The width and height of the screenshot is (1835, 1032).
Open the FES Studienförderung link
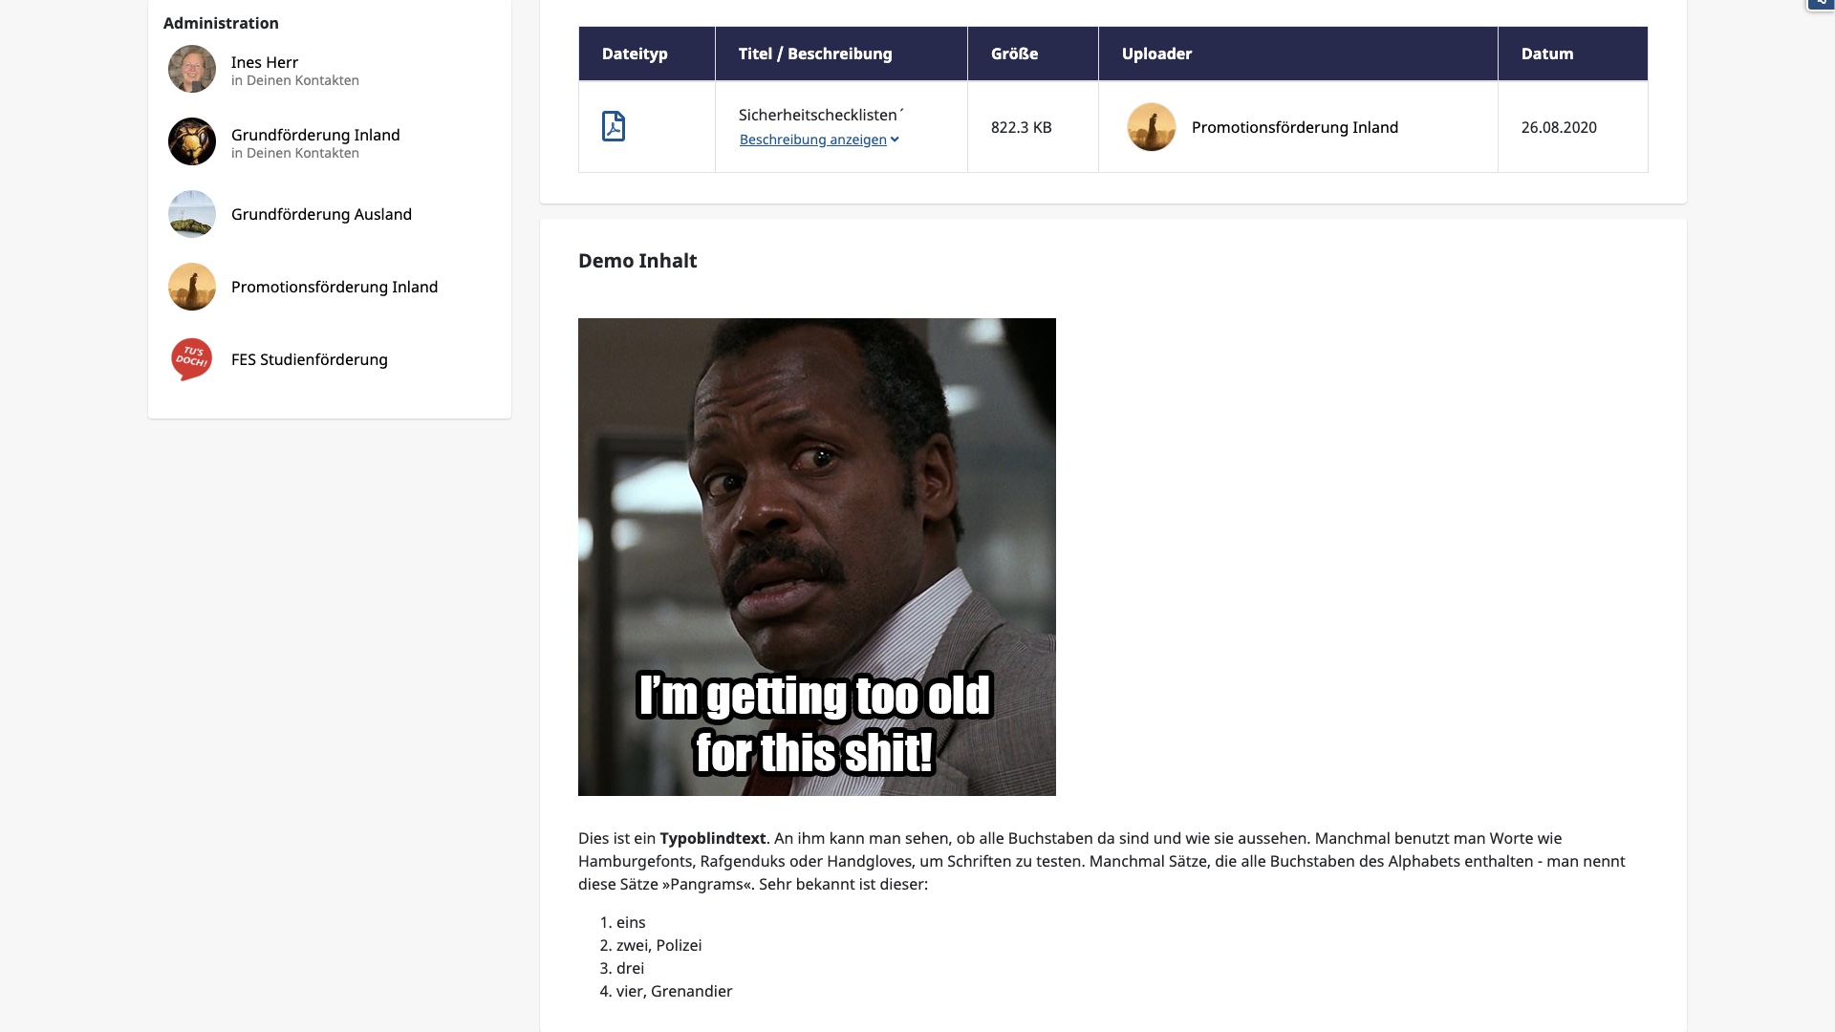310,359
